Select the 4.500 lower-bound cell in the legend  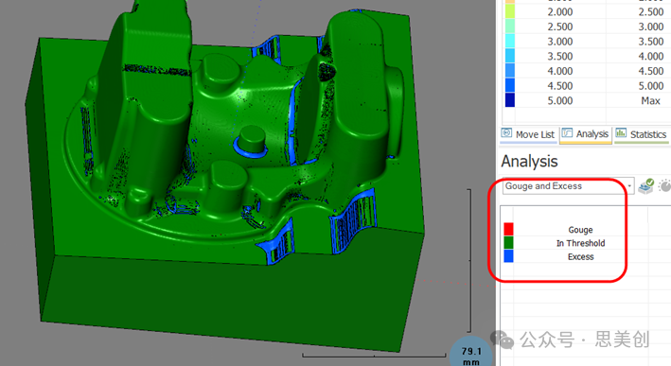click(559, 86)
